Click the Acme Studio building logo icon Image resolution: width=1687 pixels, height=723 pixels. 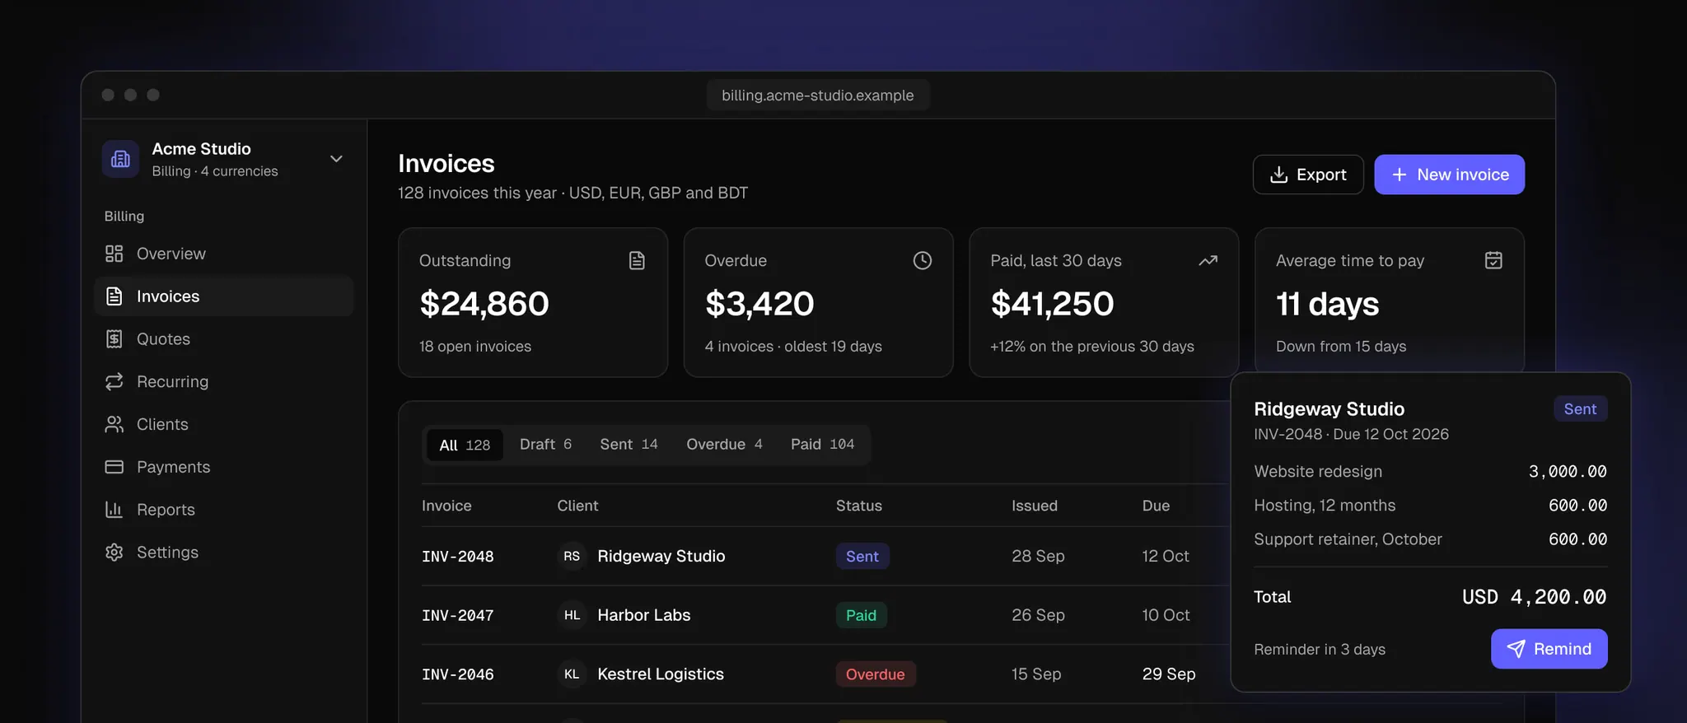pyautogui.click(x=121, y=159)
